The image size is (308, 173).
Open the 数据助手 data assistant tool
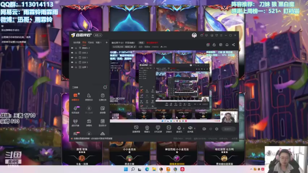point(102,123)
